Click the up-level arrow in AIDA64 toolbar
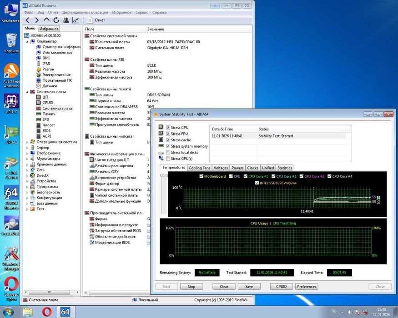398x318 pixels. [x=46, y=20]
